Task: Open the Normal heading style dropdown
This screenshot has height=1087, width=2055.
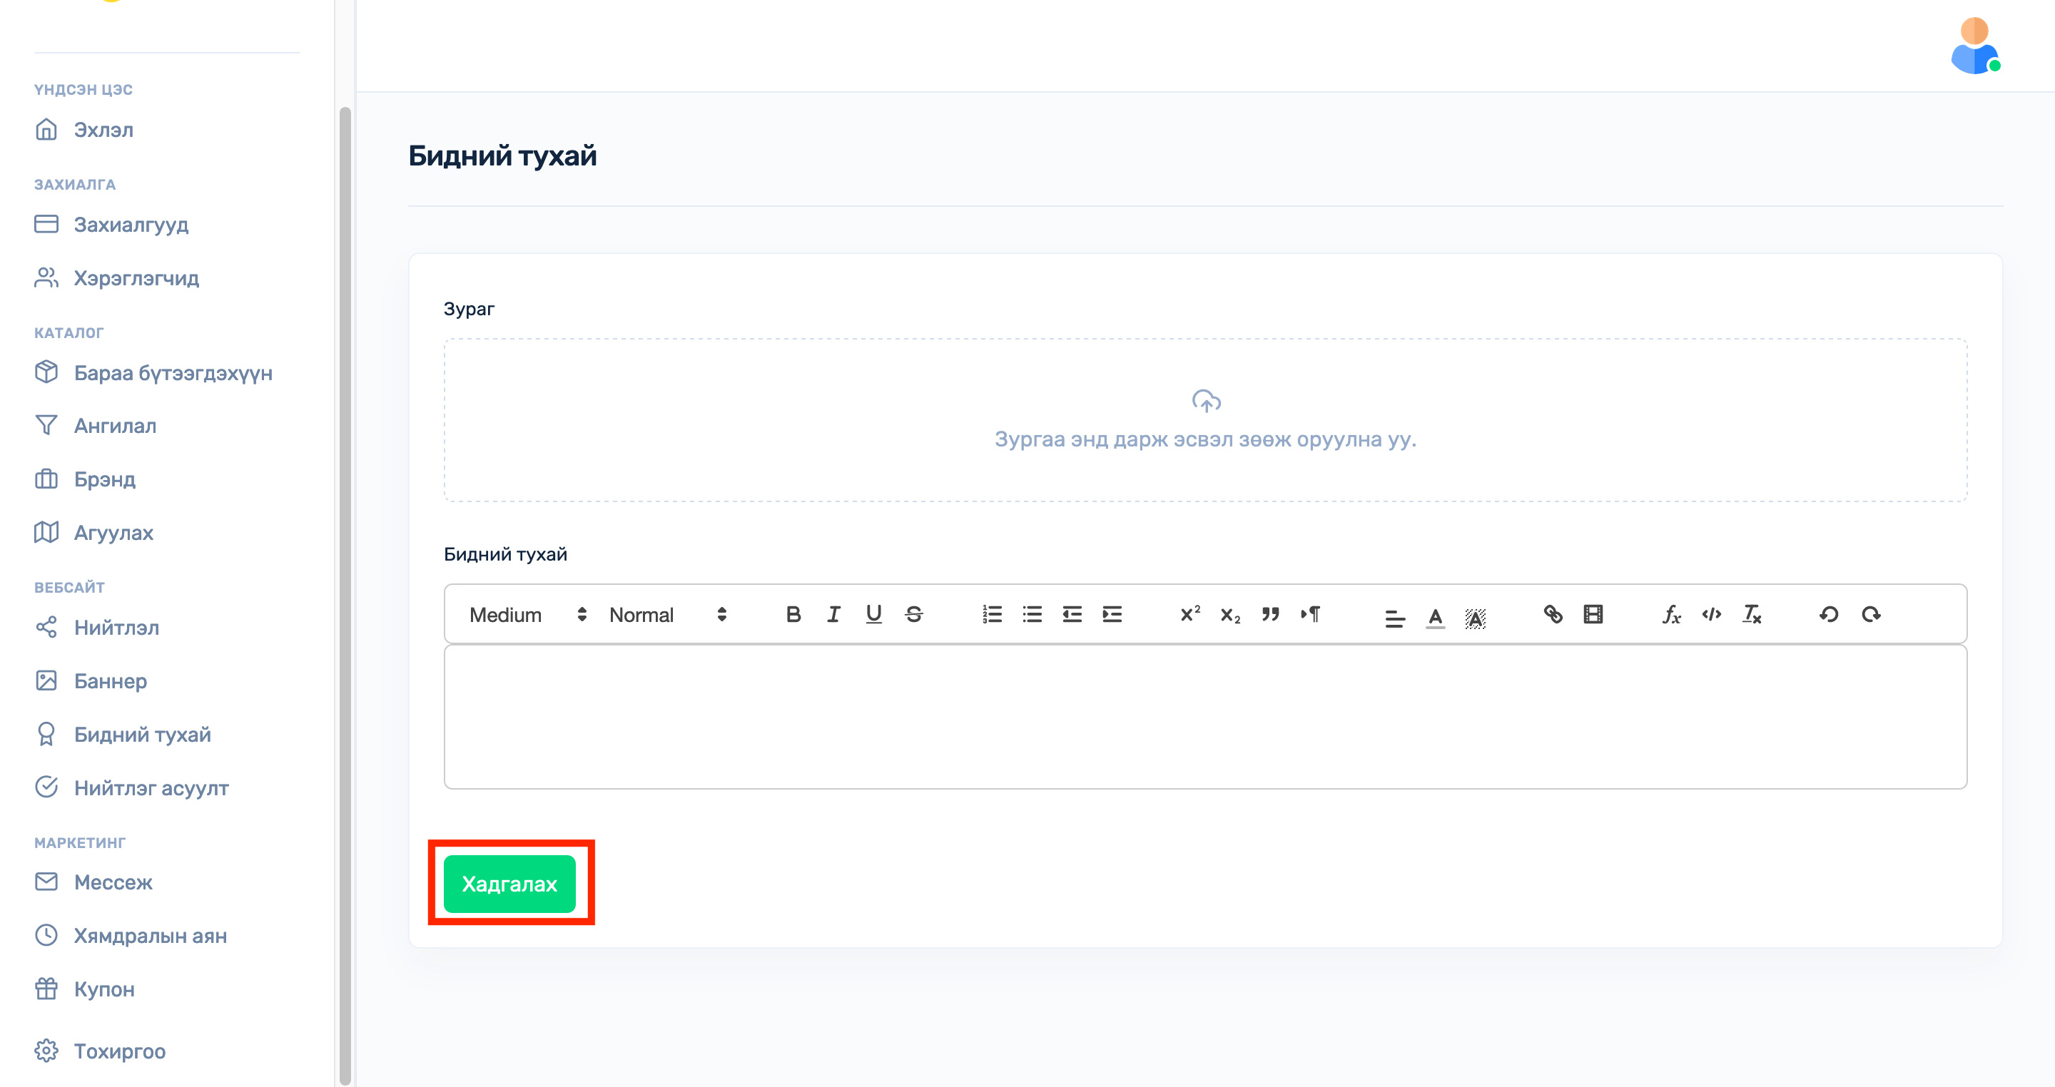Action: 668,614
